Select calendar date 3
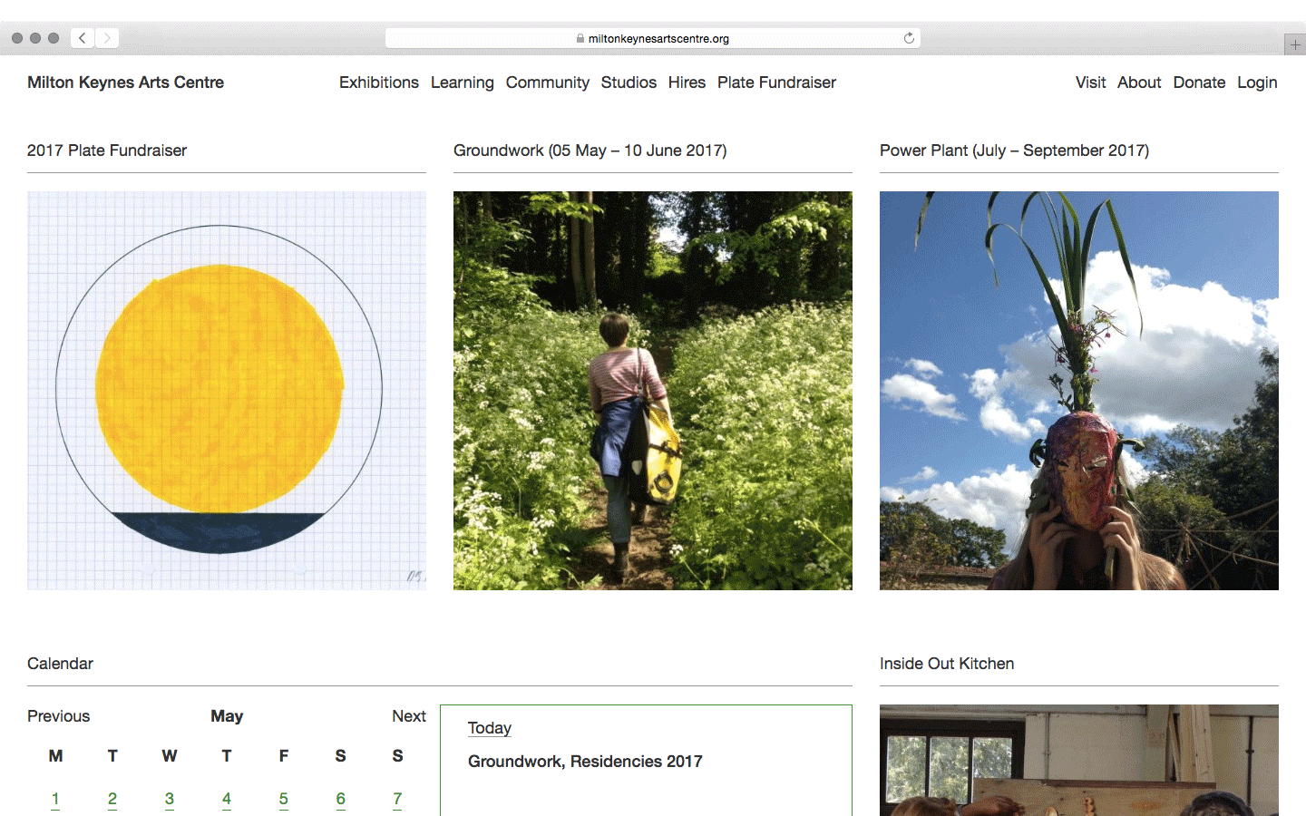 click(x=170, y=799)
